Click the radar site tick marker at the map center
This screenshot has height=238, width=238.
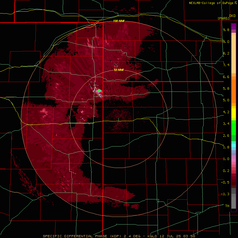[x=118, y=120]
